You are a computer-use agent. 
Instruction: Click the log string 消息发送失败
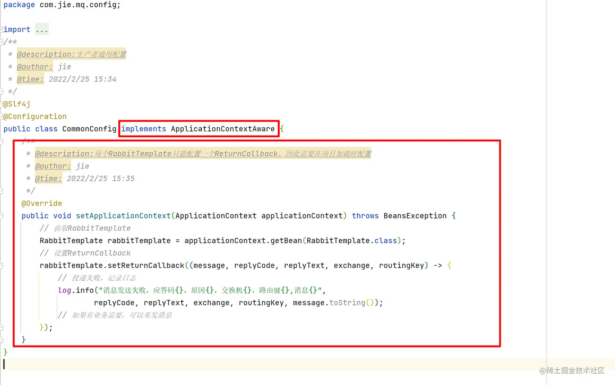(210, 290)
